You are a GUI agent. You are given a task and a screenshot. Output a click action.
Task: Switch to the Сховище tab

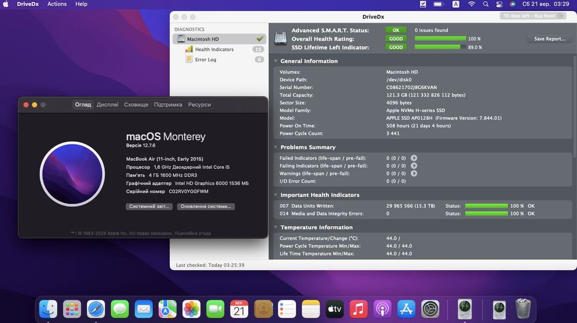pyautogui.click(x=136, y=105)
